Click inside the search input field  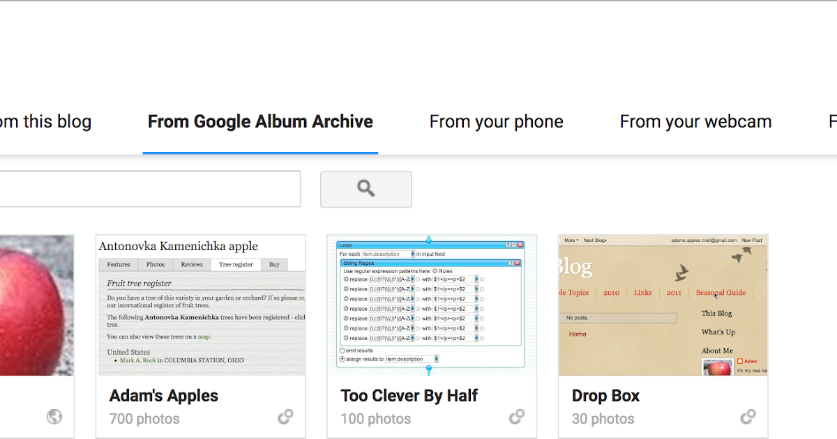150,189
